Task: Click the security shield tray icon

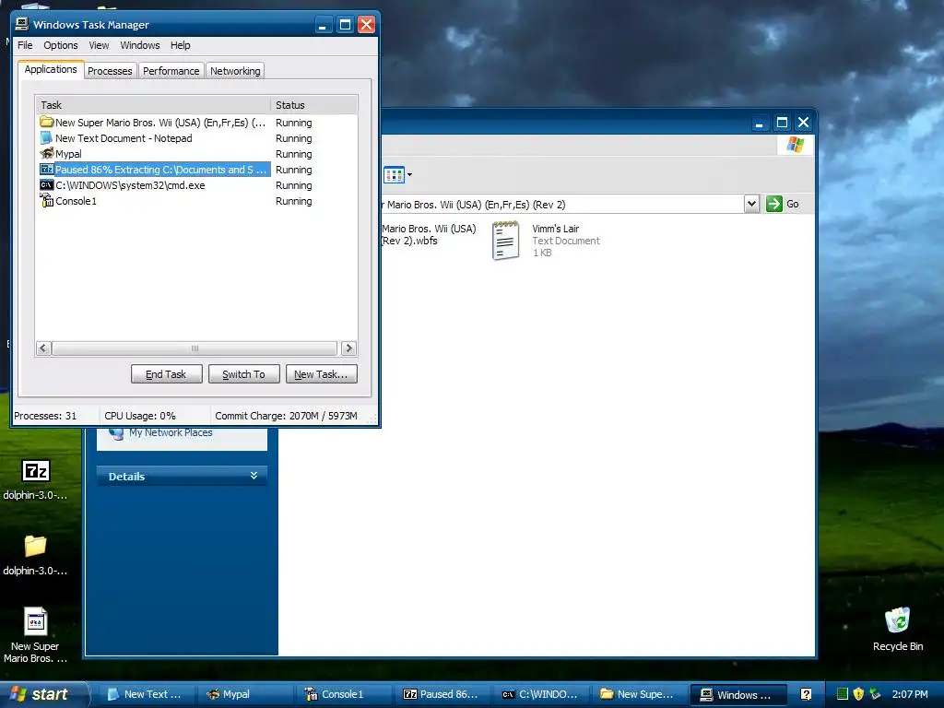Action: 858,694
